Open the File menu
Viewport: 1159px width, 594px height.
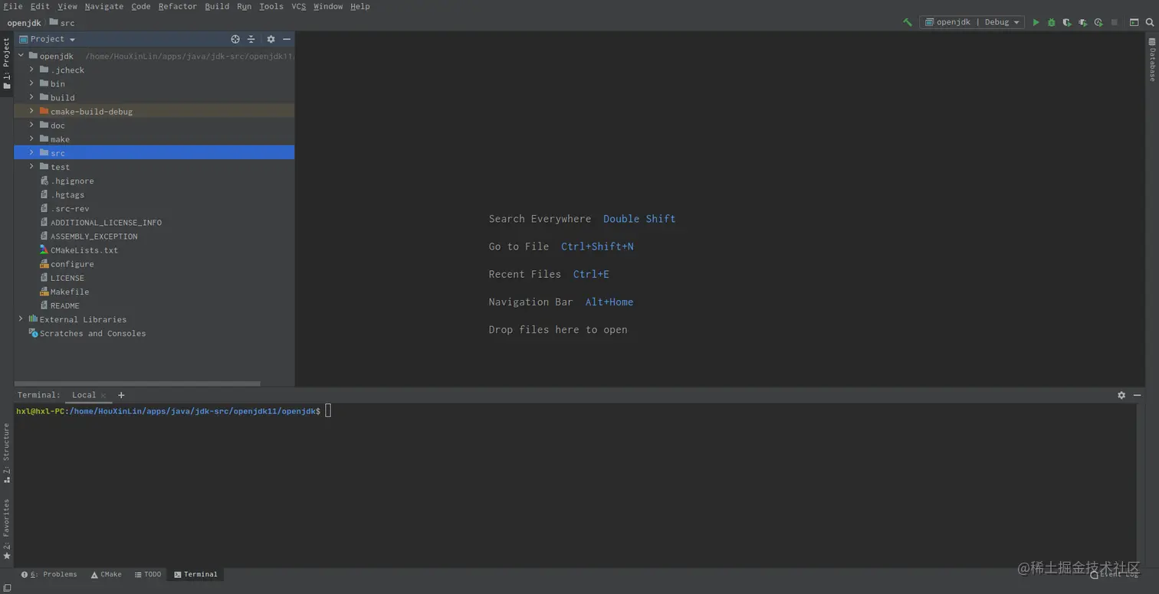(x=13, y=6)
